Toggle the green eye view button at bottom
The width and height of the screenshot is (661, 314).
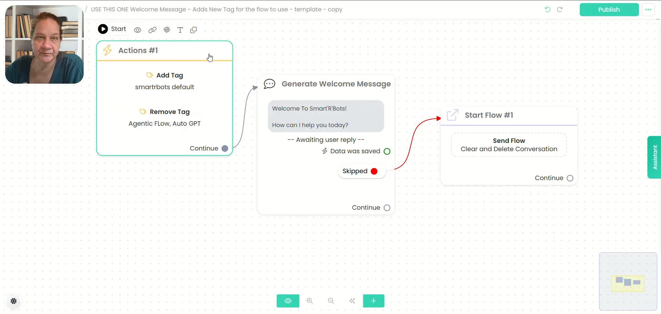288,301
